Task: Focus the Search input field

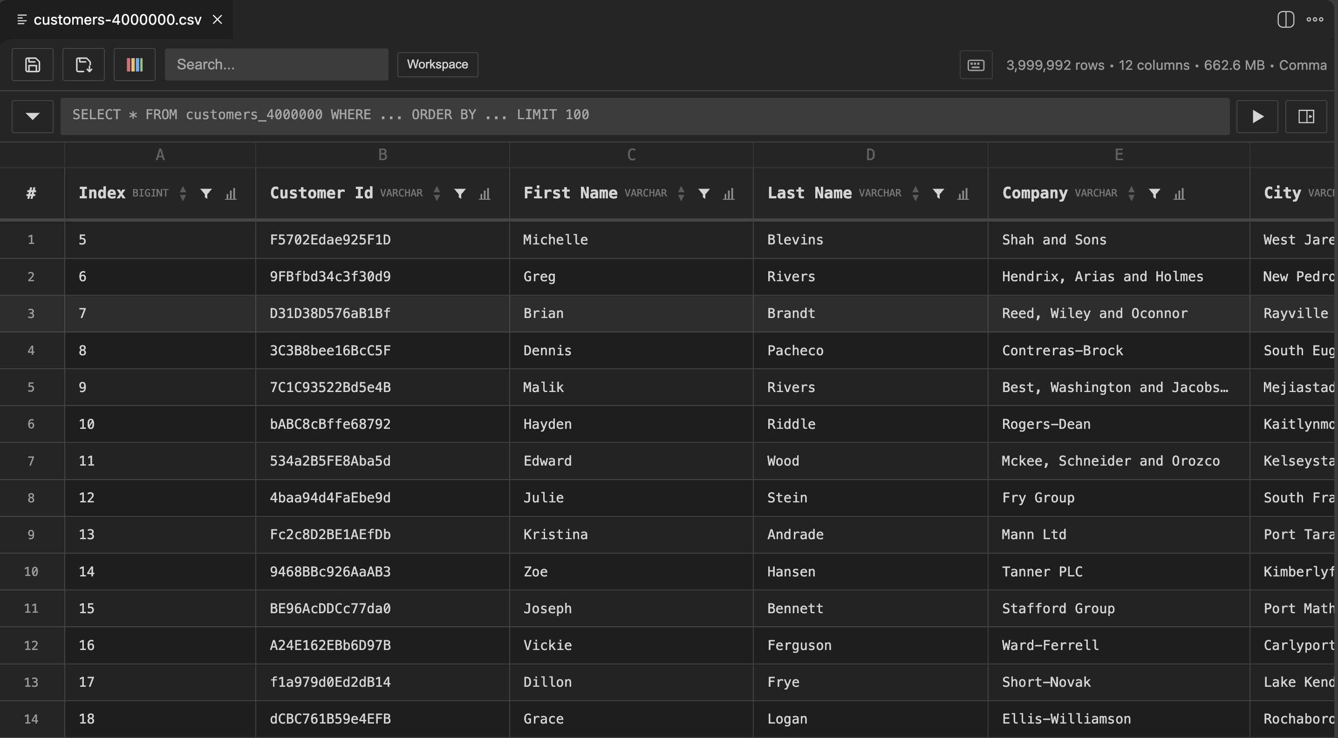Action: tap(276, 64)
